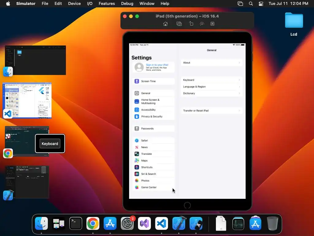314x236 pixels.
Task: Open the Accessibility settings icon
Action: tap(137, 110)
